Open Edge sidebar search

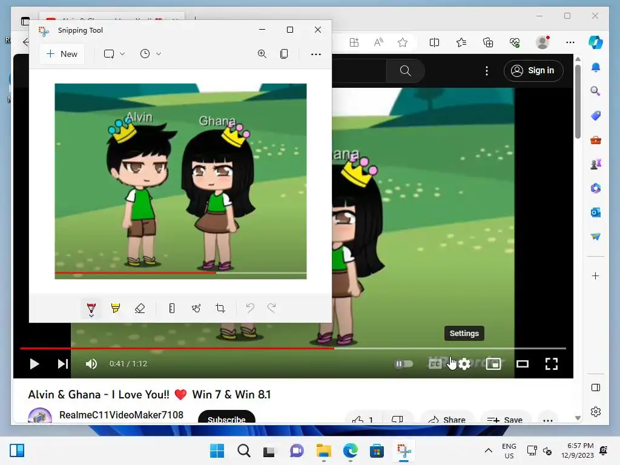tap(596, 91)
